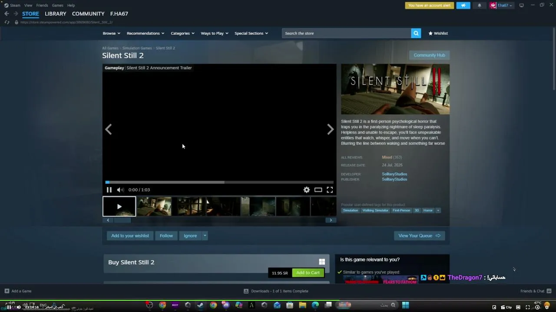Image resolution: width=556 pixels, height=312 pixels.
Task: Open the Ignore options dropdown arrow
Action: (205, 236)
